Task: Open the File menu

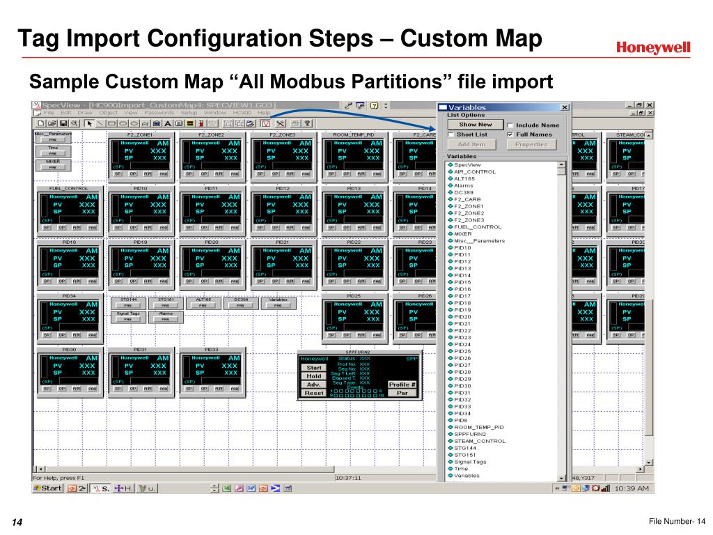Action: (49, 112)
